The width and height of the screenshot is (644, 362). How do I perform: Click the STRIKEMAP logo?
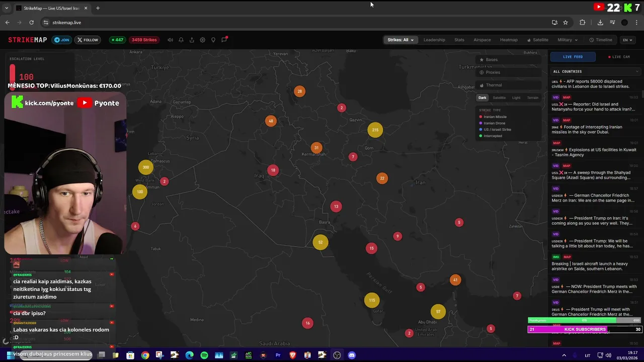pos(28,40)
